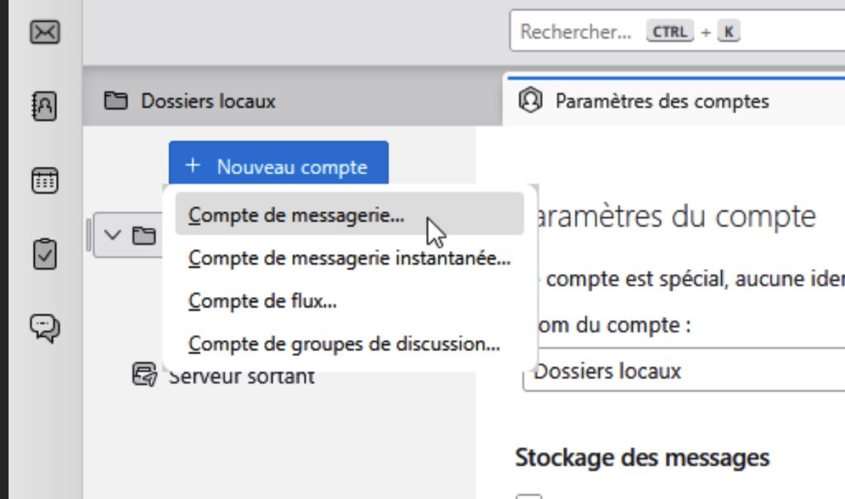
Task: Switch to the Calendar space
Action: (x=45, y=181)
